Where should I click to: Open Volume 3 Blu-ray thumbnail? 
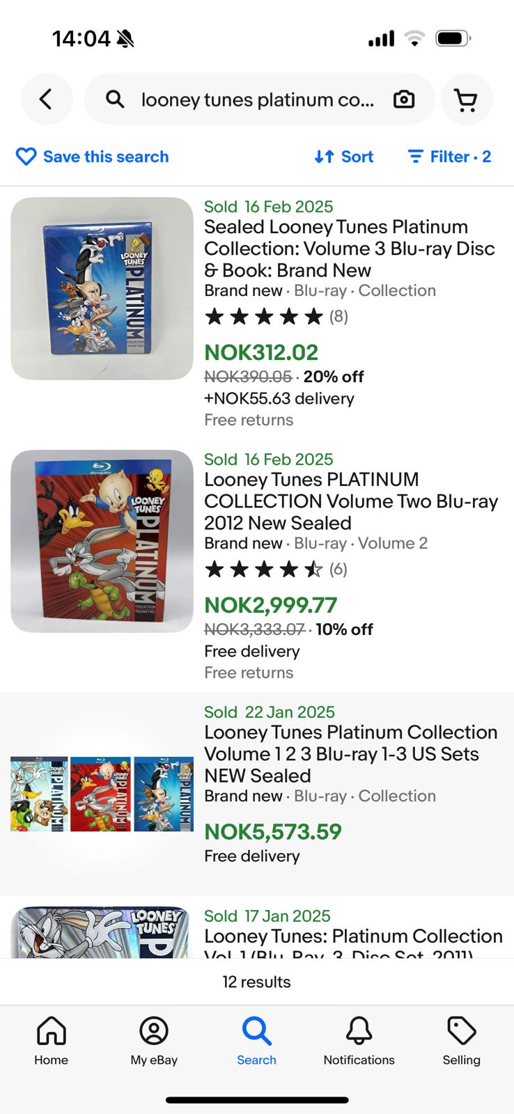[x=102, y=288]
